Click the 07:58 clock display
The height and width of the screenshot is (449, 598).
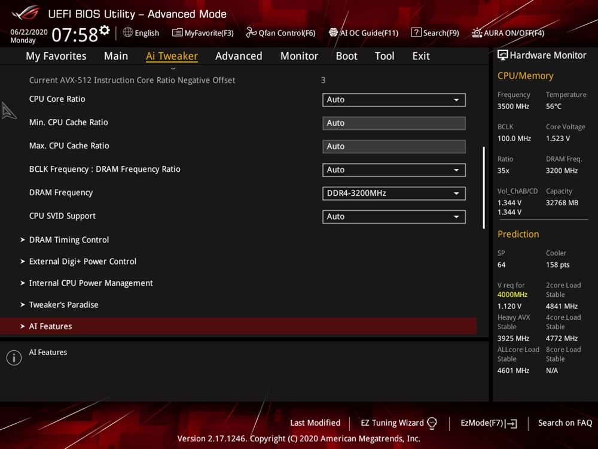[75, 35]
